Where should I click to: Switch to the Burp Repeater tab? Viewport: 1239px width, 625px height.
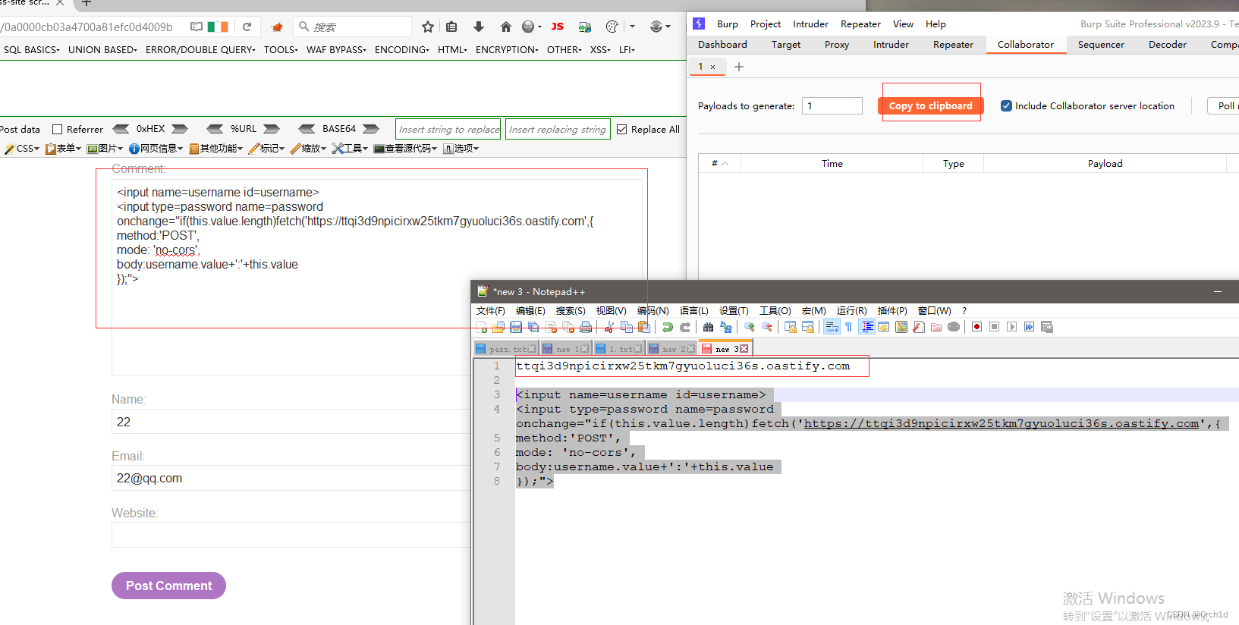click(x=953, y=45)
